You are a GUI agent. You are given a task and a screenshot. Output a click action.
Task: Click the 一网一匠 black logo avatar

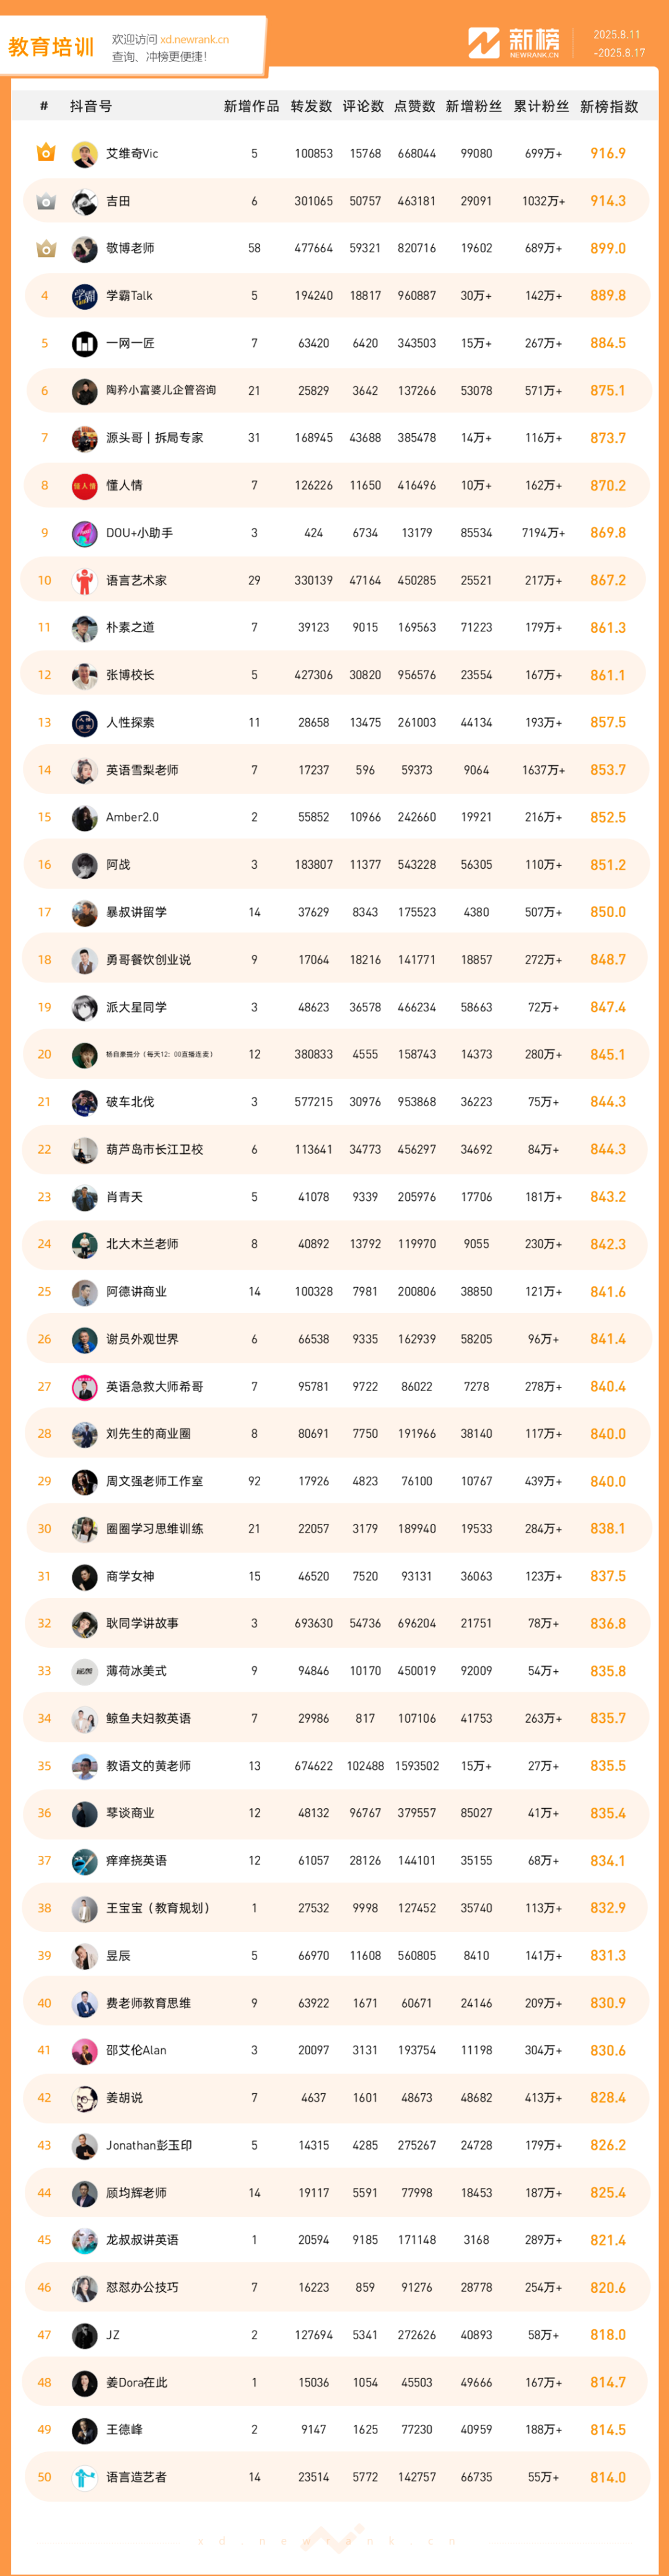tap(85, 343)
